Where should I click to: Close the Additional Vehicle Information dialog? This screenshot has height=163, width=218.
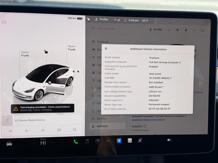click(106, 49)
